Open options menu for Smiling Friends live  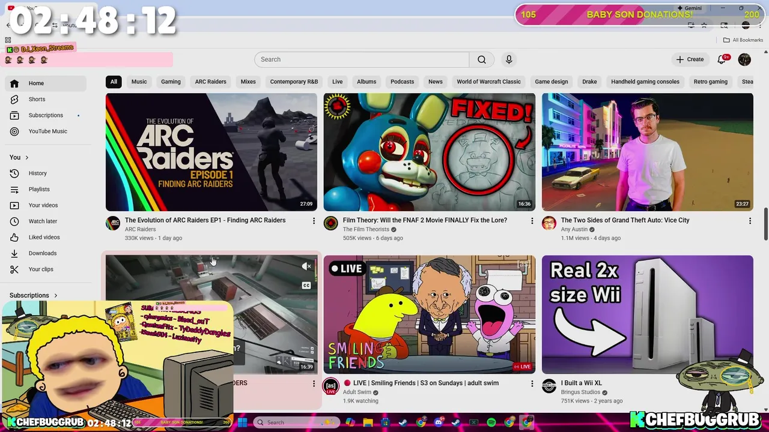532,384
